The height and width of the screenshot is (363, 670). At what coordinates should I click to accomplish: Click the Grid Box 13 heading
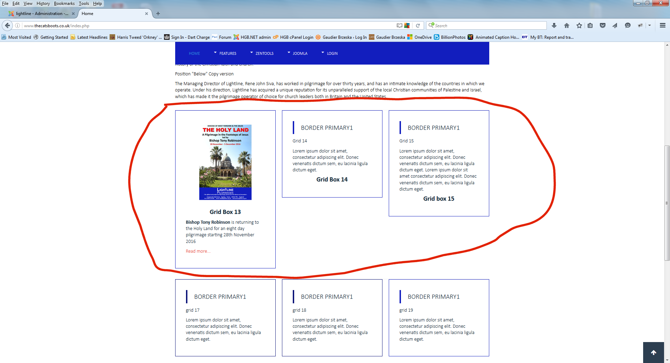point(225,212)
